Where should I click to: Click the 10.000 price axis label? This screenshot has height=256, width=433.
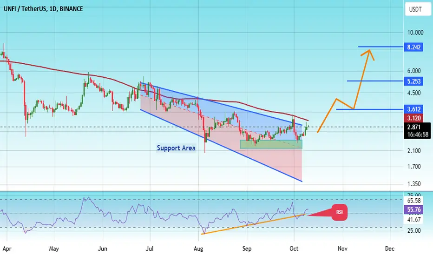tap(415, 33)
